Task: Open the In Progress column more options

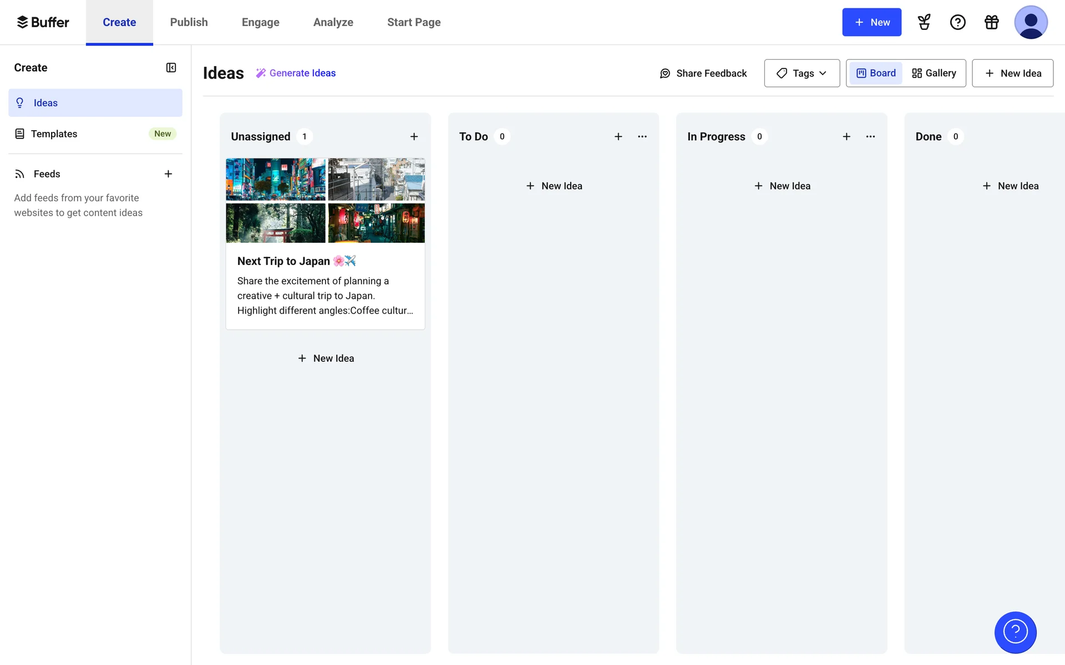Action: pyautogui.click(x=870, y=136)
